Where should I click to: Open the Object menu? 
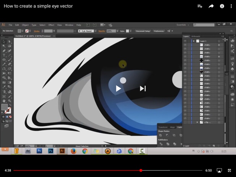[x=25, y=25]
